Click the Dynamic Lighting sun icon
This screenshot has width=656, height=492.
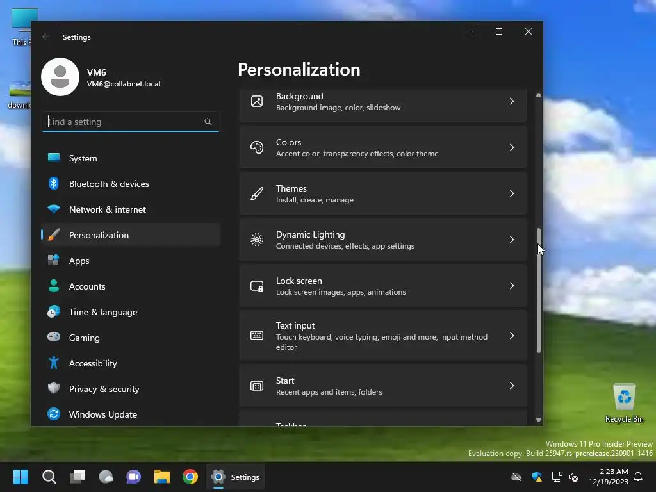point(257,240)
